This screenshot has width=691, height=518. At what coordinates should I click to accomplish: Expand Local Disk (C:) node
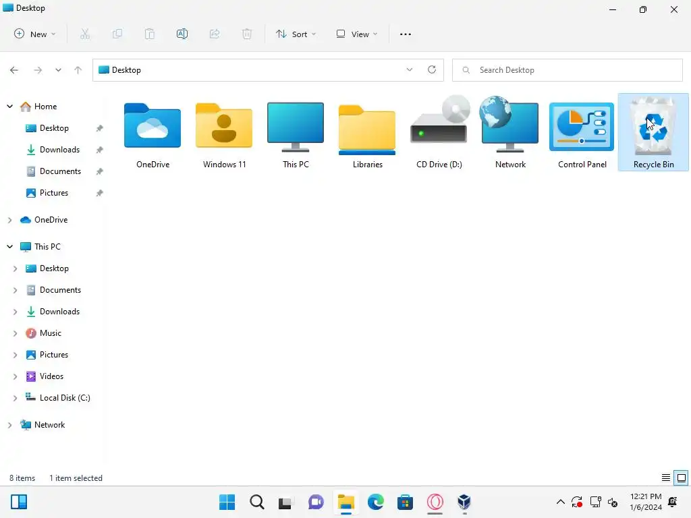pos(15,398)
